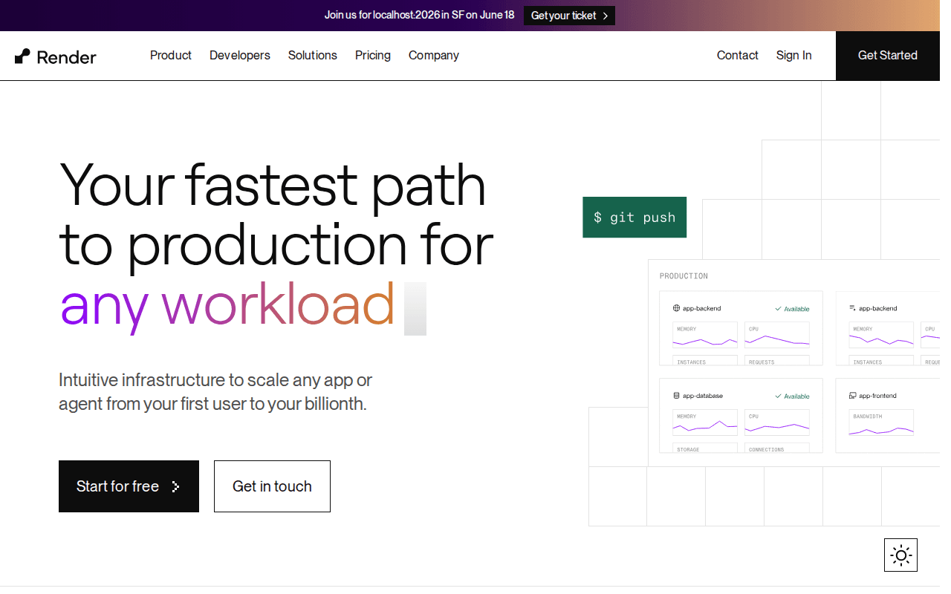Click the CONNECTIONS label in app-database
The width and height of the screenshot is (951, 594).
pos(766,449)
